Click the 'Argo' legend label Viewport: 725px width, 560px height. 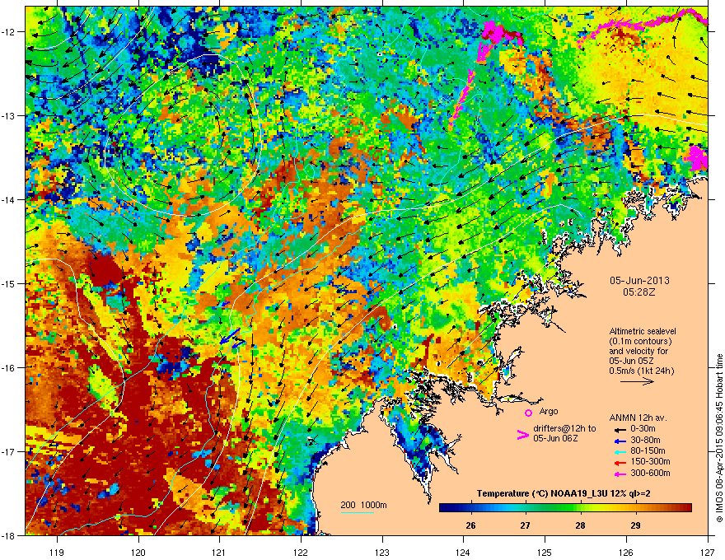[x=549, y=411]
